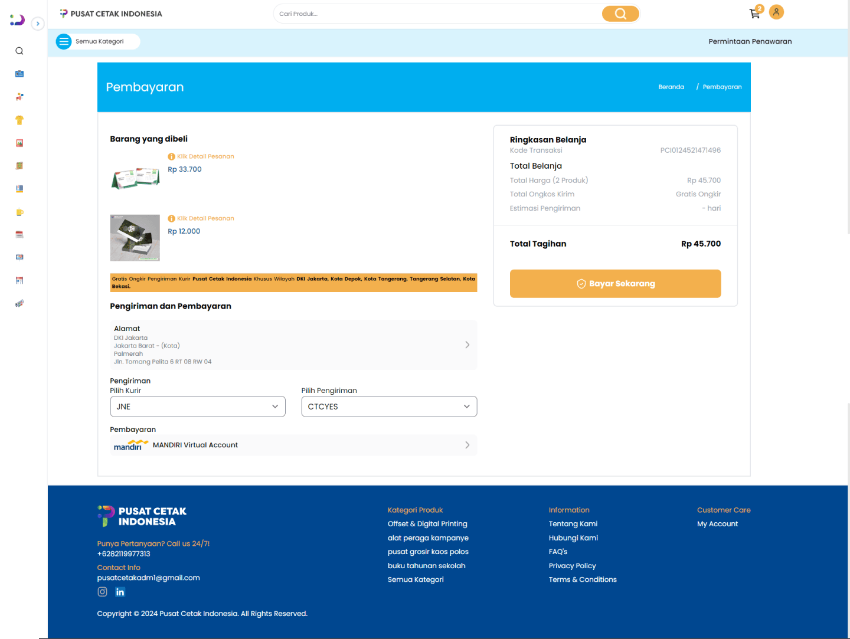Open LinkedIn from footer icon
850x639 pixels.
click(120, 592)
